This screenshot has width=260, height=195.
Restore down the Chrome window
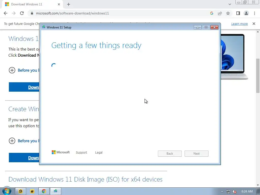(x=245, y=2)
